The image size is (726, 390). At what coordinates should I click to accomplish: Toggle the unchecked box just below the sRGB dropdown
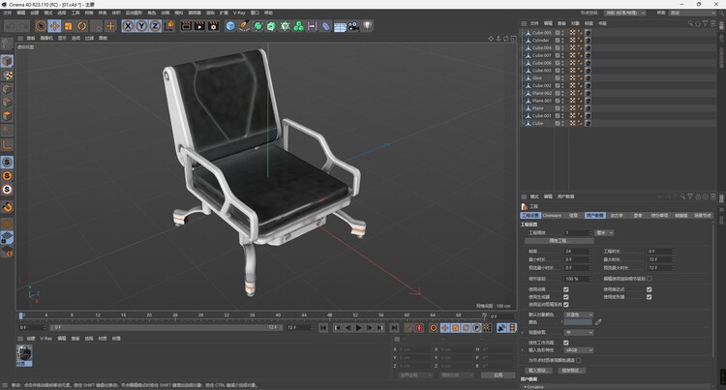tap(579, 360)
